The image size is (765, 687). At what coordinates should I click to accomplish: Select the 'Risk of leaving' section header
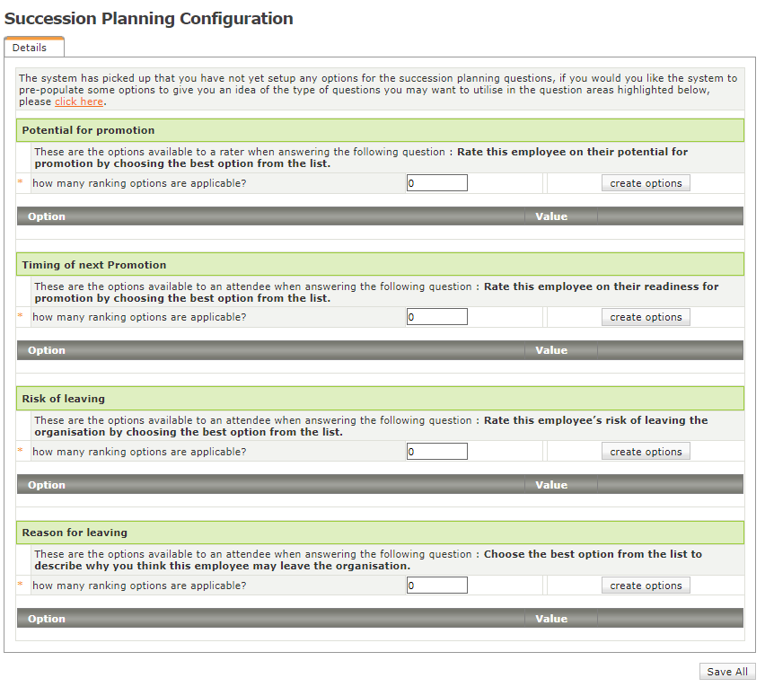coord(63,399)
